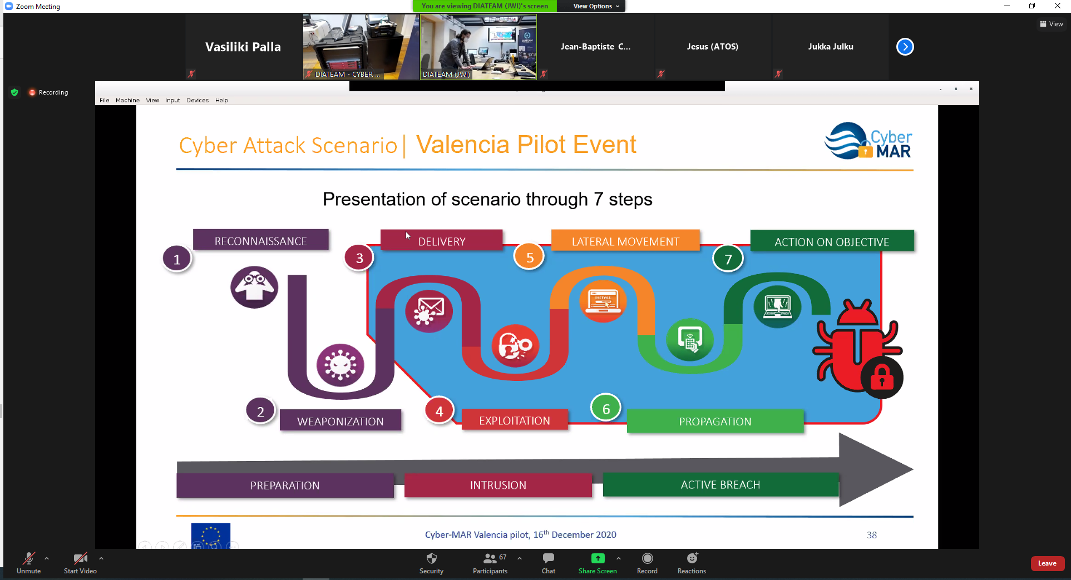The image size is (1071, 580).
Task: Click the green Share Screen icon
Action: (x=598, y=558)
